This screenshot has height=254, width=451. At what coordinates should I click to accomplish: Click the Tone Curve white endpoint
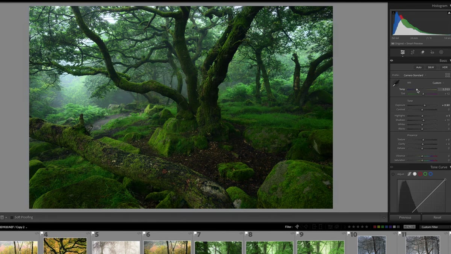(x=445, y=180)
